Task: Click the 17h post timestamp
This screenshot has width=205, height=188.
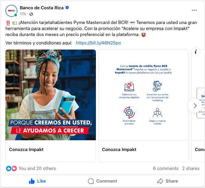Action: (23, 14)
